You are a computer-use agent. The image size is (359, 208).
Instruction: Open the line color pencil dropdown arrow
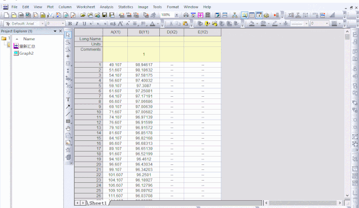coord(280,23)
